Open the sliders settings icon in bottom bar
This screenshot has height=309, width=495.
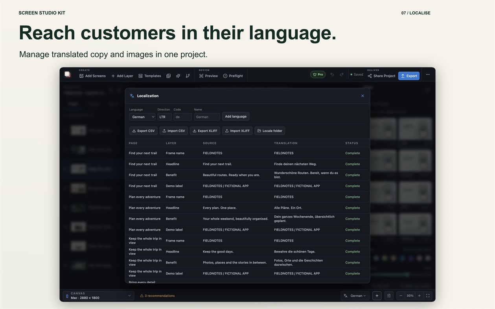[389, 296]
